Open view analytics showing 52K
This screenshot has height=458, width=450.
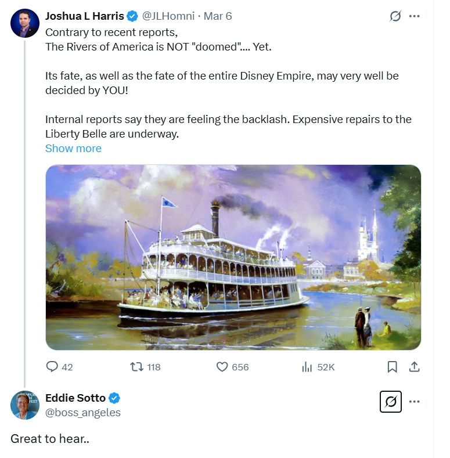click(308, 367)
